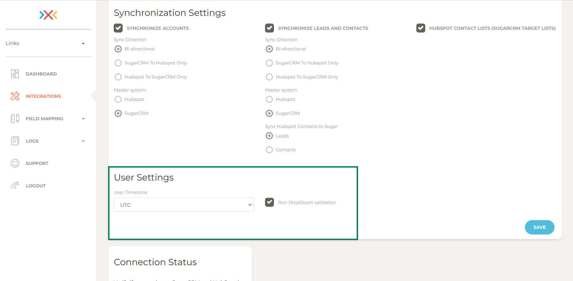Expand the Logs submenu chevron
Image resolution: width=573 pixels, height=281 pixels.
pyautogui.click(x=83, y=141)
